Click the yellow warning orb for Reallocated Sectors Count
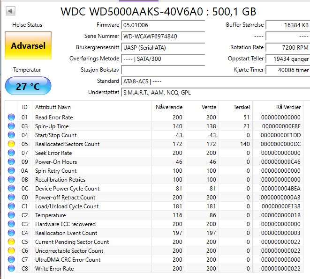The width and height of the screenshot is (310, 279). click(x=11, y=144)
